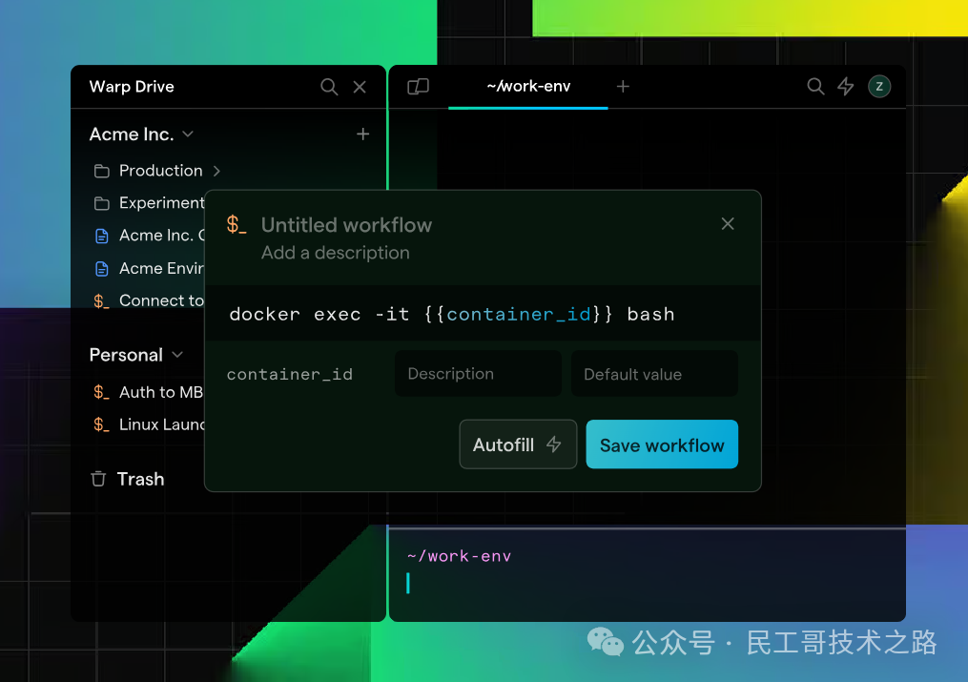Edit the Untitled workflow title
Viewport: 968px width, 682px height.
[x=346, y=225]
